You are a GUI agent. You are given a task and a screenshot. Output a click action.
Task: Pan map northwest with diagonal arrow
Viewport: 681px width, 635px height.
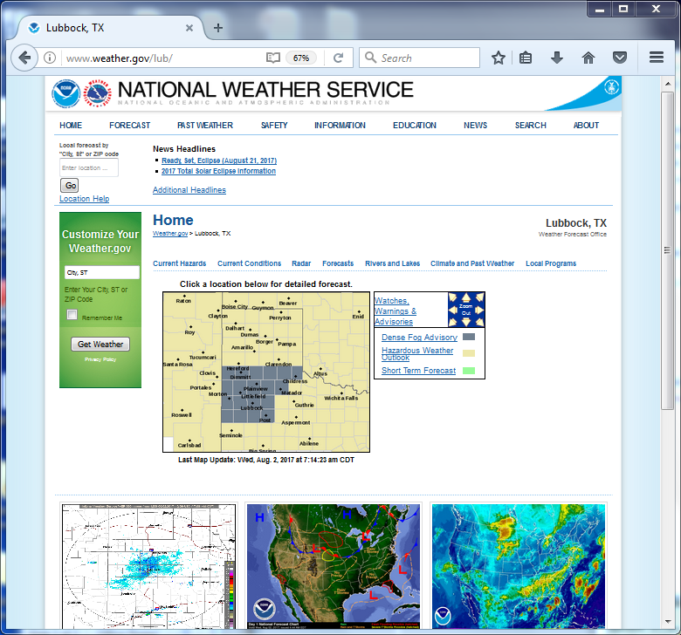453,297
